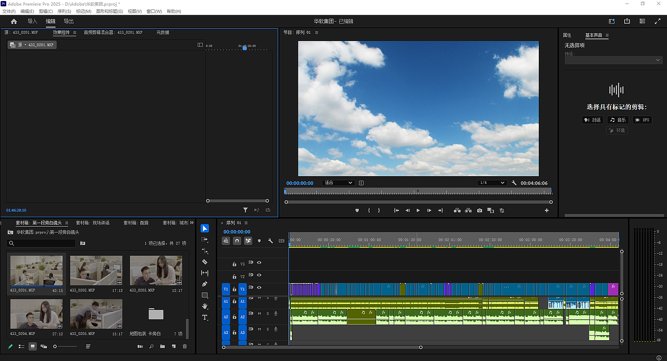Open Program monitor settings wrench
The image size is (667, 361).
click(514, 183)
